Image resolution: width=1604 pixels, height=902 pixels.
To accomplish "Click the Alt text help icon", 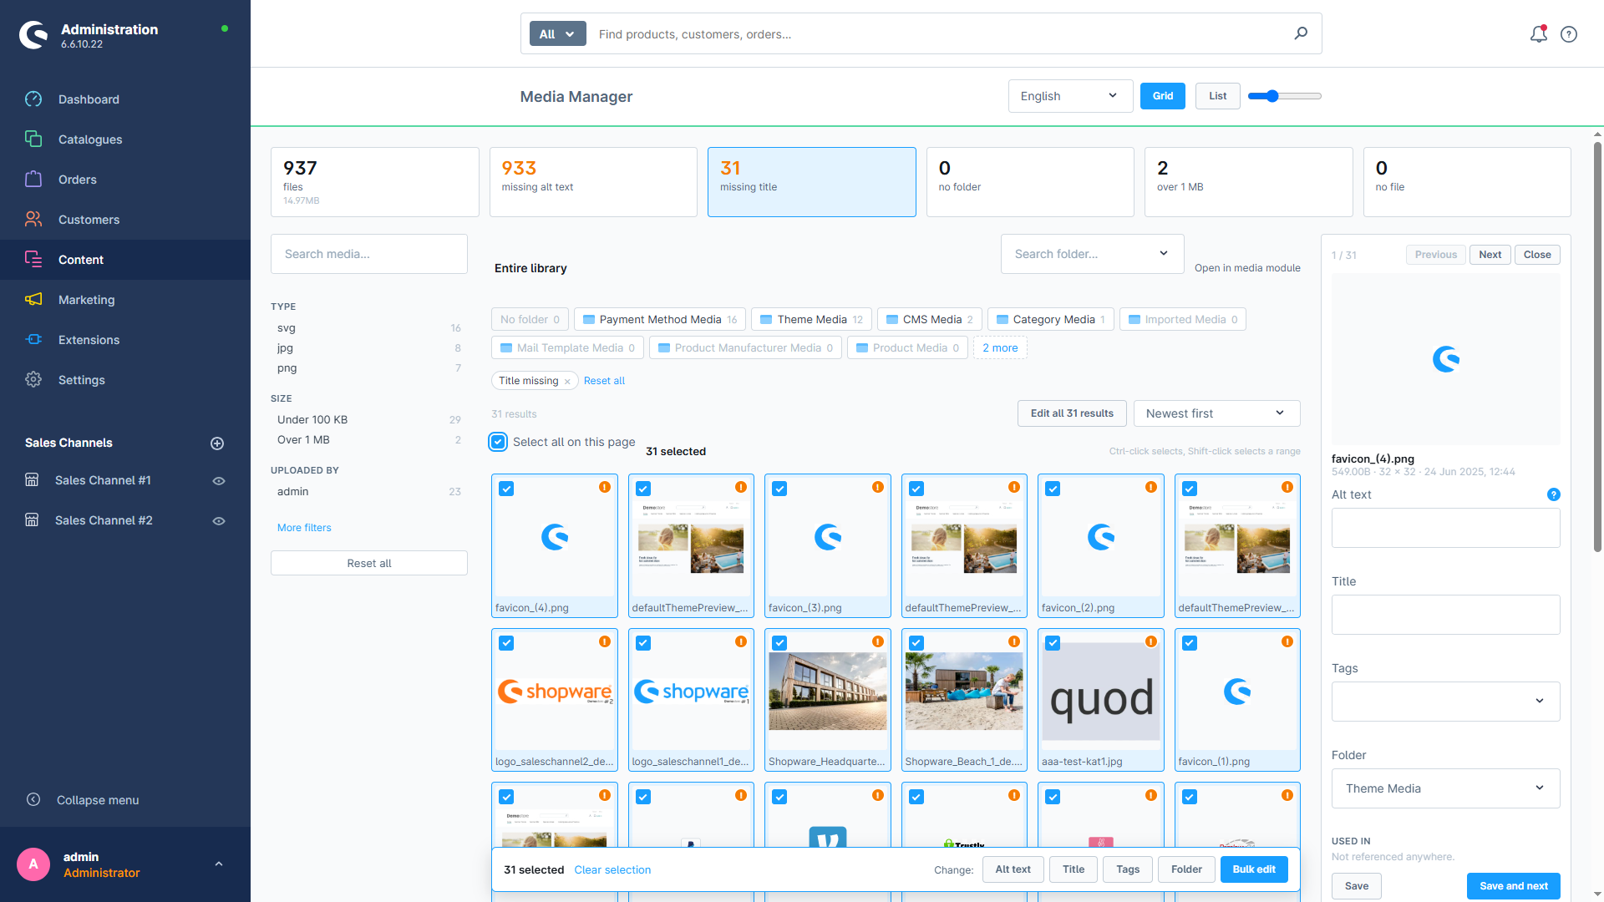I will 1553,494.
